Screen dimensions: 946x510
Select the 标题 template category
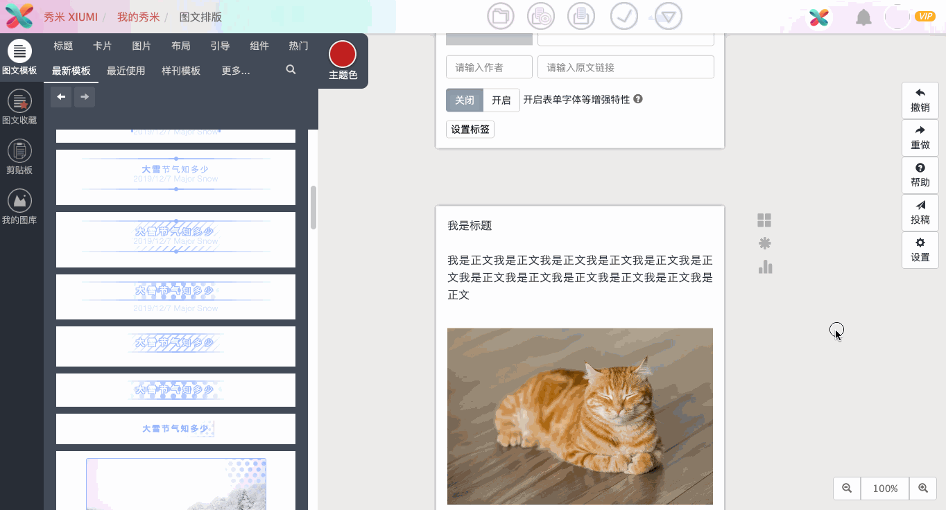(x=63, y=46)
